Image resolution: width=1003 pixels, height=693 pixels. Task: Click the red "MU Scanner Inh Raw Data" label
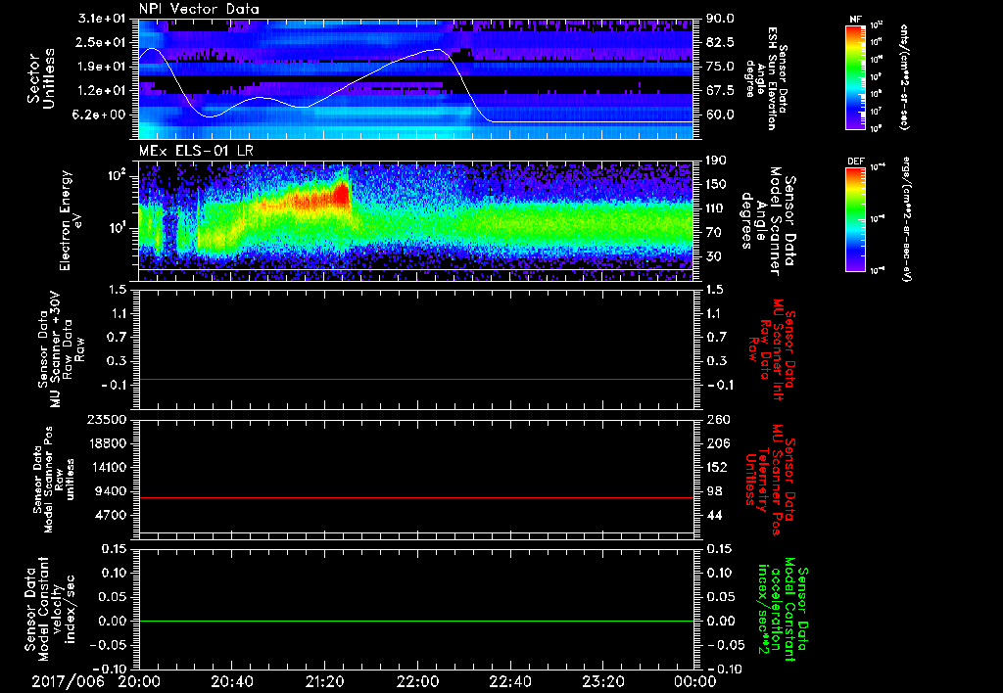pyautogui.click(x=770, y=349)
